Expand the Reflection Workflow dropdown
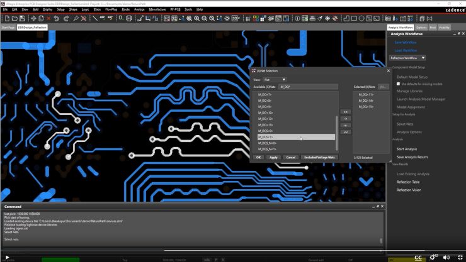 click(x=408, y=58)
